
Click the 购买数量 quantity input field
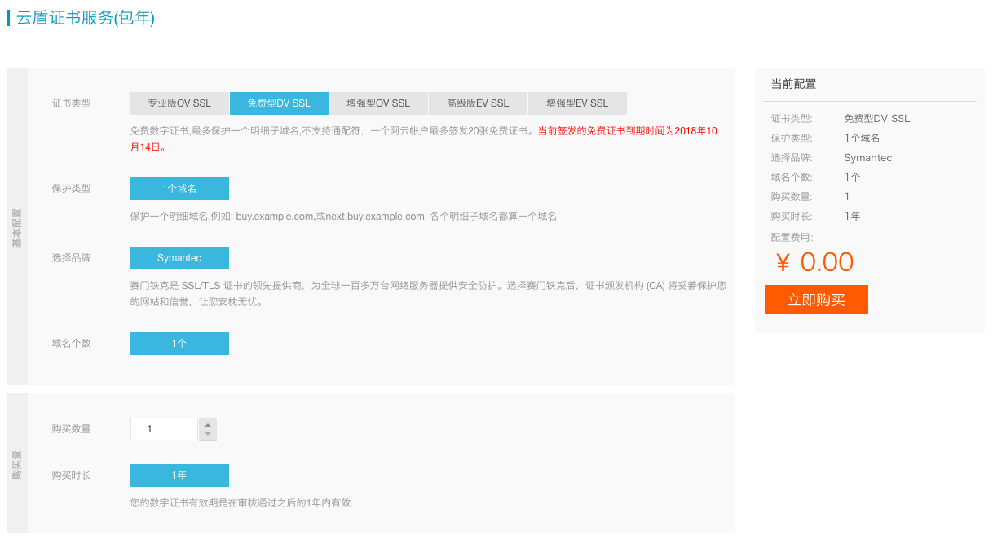pyautogui.click(x=164, y=429)
